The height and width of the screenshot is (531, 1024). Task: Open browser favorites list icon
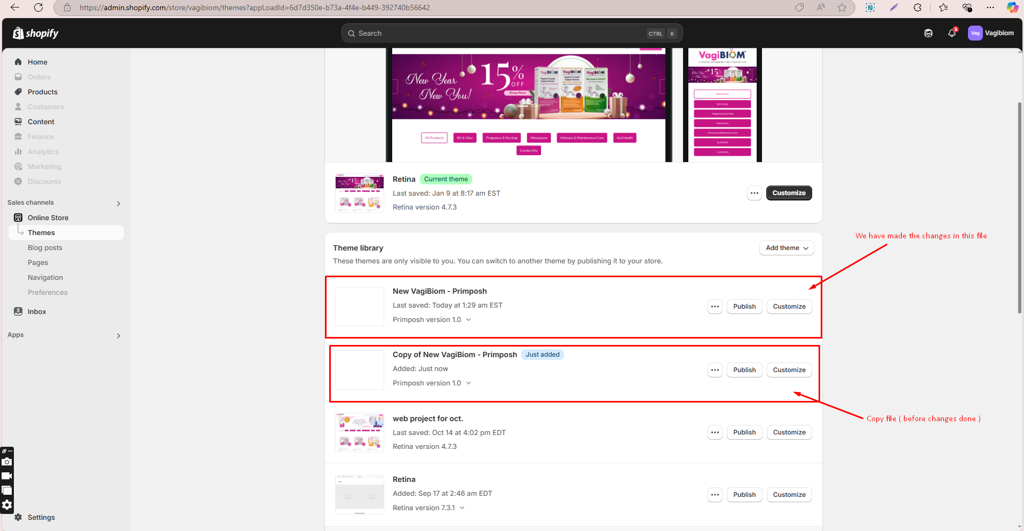[x=943, y=7]
